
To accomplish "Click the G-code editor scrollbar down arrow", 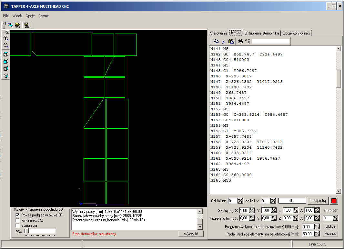I will (x=338, y=191).
